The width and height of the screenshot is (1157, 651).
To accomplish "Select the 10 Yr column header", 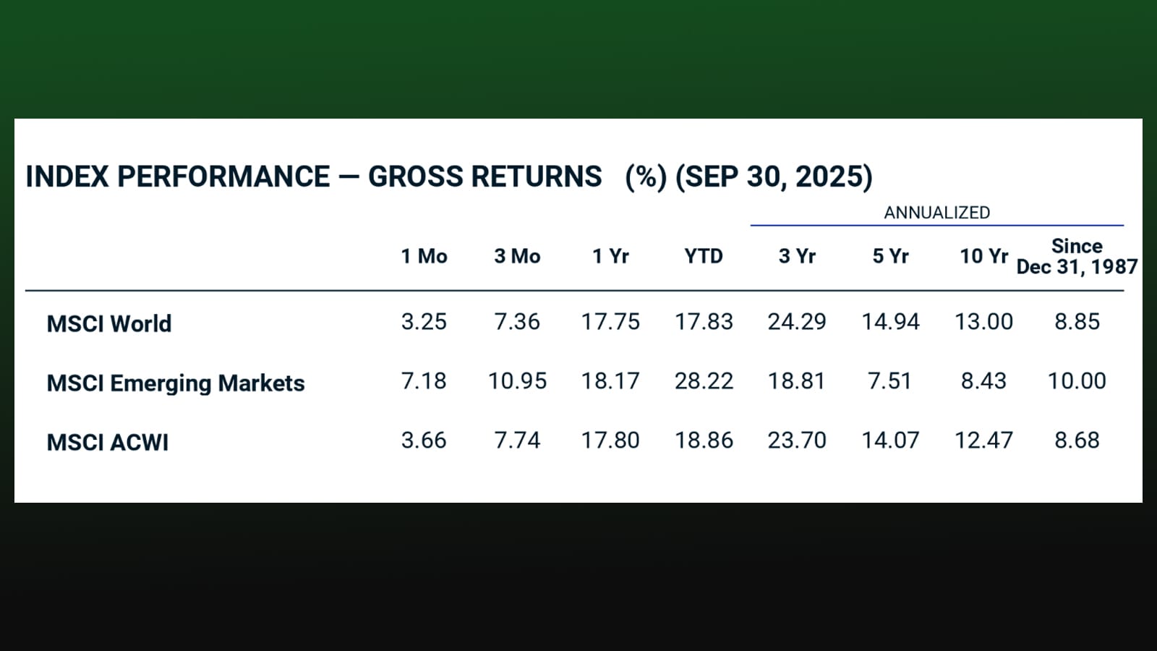I will coord(983,256).
